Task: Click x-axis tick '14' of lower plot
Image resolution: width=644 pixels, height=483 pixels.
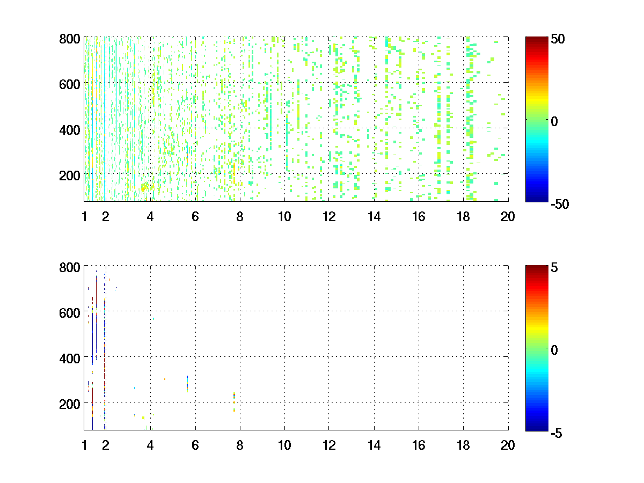Action: pyautogui.click(x=374, y=445)
